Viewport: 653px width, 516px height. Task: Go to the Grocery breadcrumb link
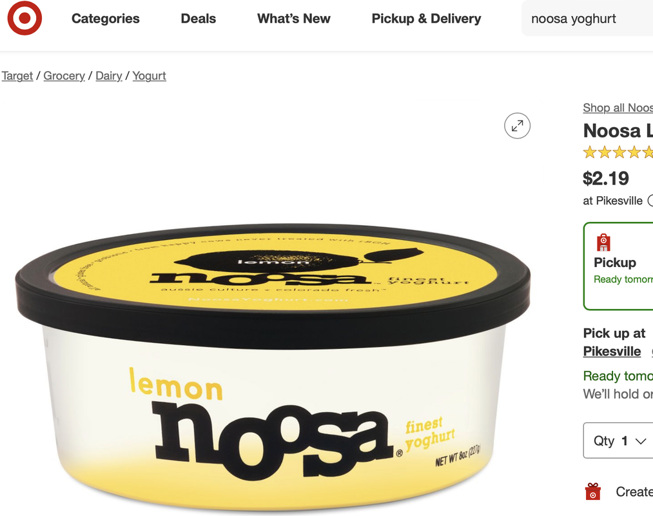pos(64,76)
